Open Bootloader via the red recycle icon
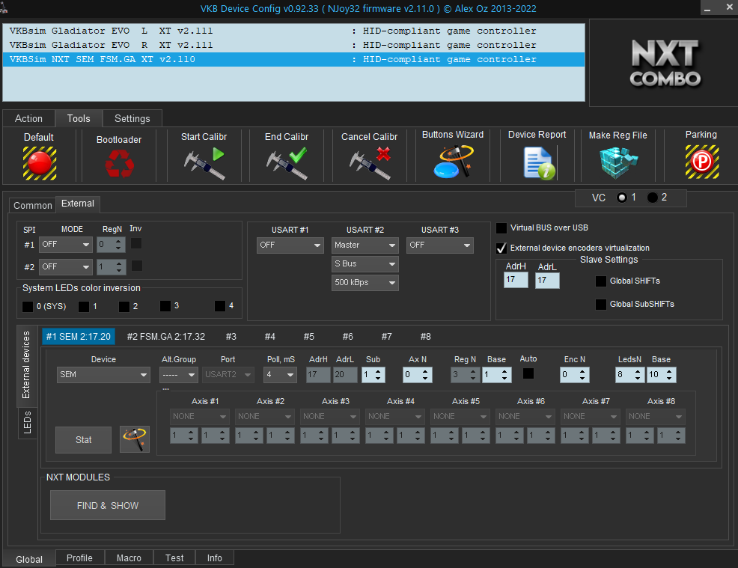This screenshot has width=738, height=568. (119, 164)
